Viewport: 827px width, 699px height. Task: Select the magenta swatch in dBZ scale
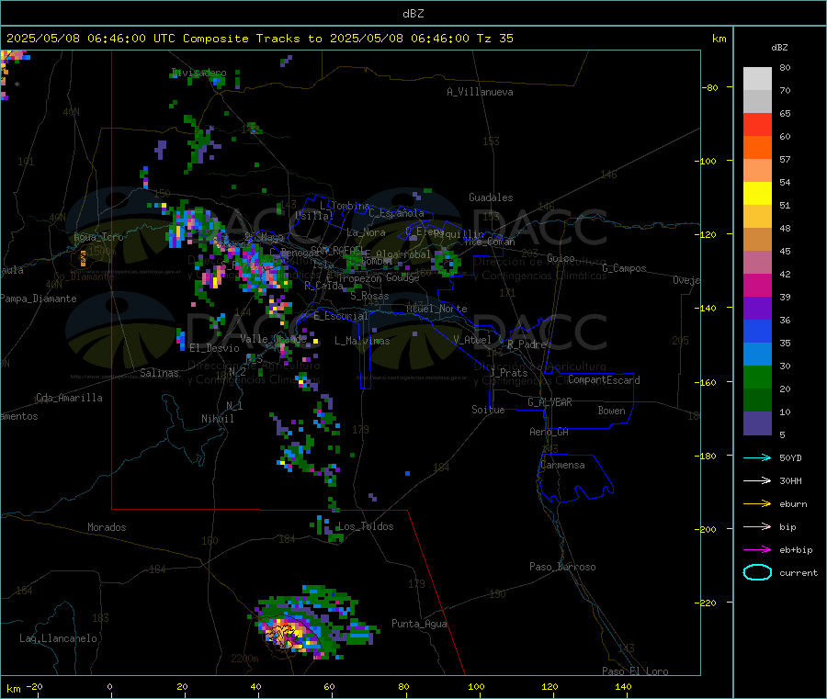[757, 285]
